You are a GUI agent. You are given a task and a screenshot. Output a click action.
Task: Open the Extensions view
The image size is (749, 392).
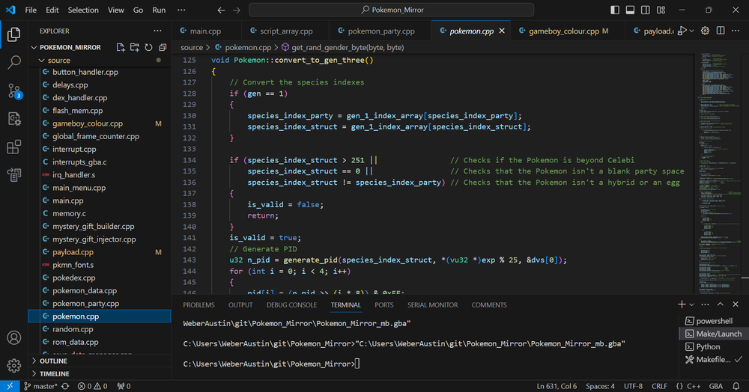14,147
